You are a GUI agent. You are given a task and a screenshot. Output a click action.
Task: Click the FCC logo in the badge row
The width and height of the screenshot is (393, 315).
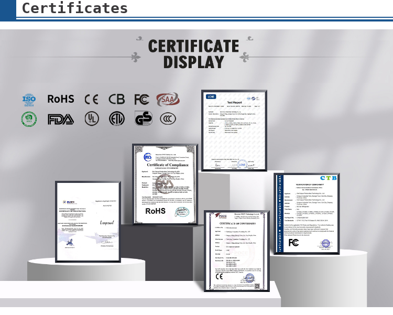141,100
